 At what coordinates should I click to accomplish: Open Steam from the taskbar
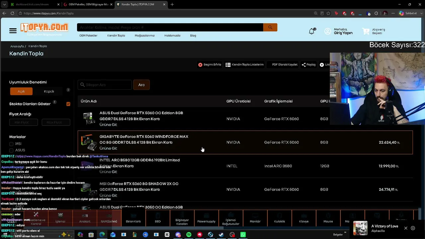(221, 235)
